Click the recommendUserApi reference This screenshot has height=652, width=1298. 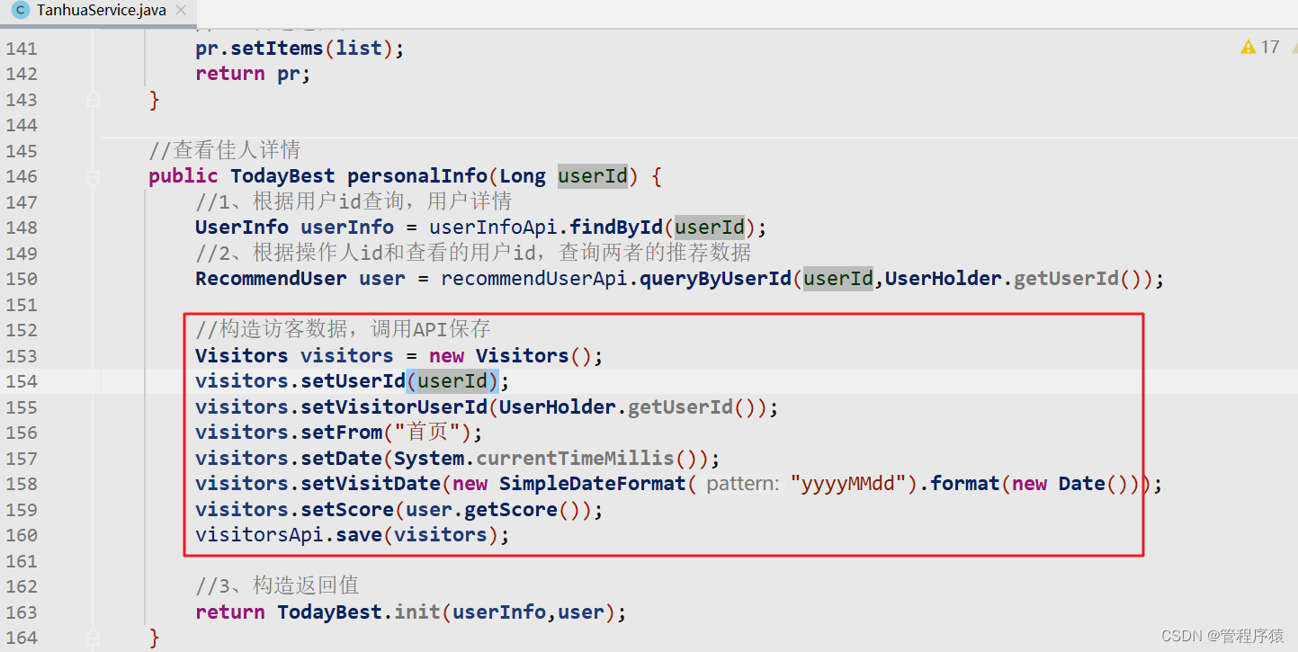click(534, 279)
